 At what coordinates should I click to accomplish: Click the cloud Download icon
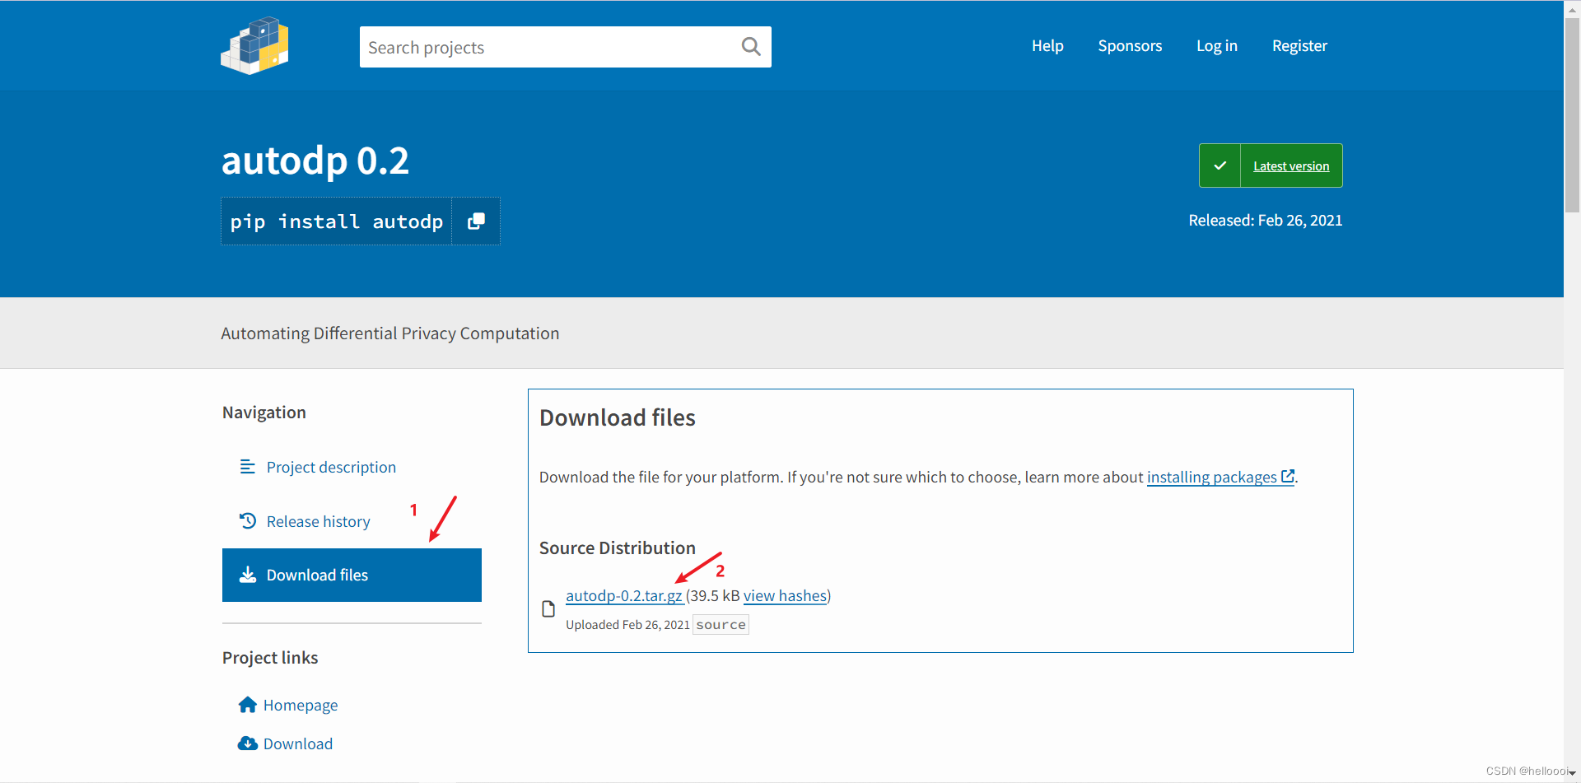[x=247, y=743]
